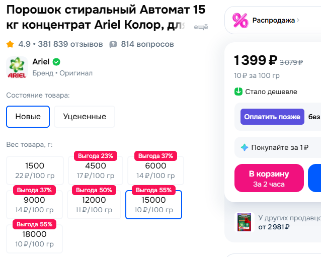Click the questions speech bubble icon
This screenshot has height=257, width=321.
point(113,44)
